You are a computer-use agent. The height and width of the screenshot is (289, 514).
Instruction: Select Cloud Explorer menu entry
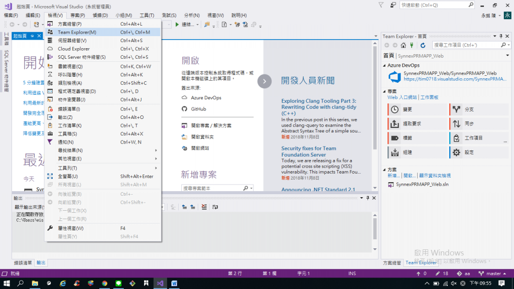(x=103, y=49)
